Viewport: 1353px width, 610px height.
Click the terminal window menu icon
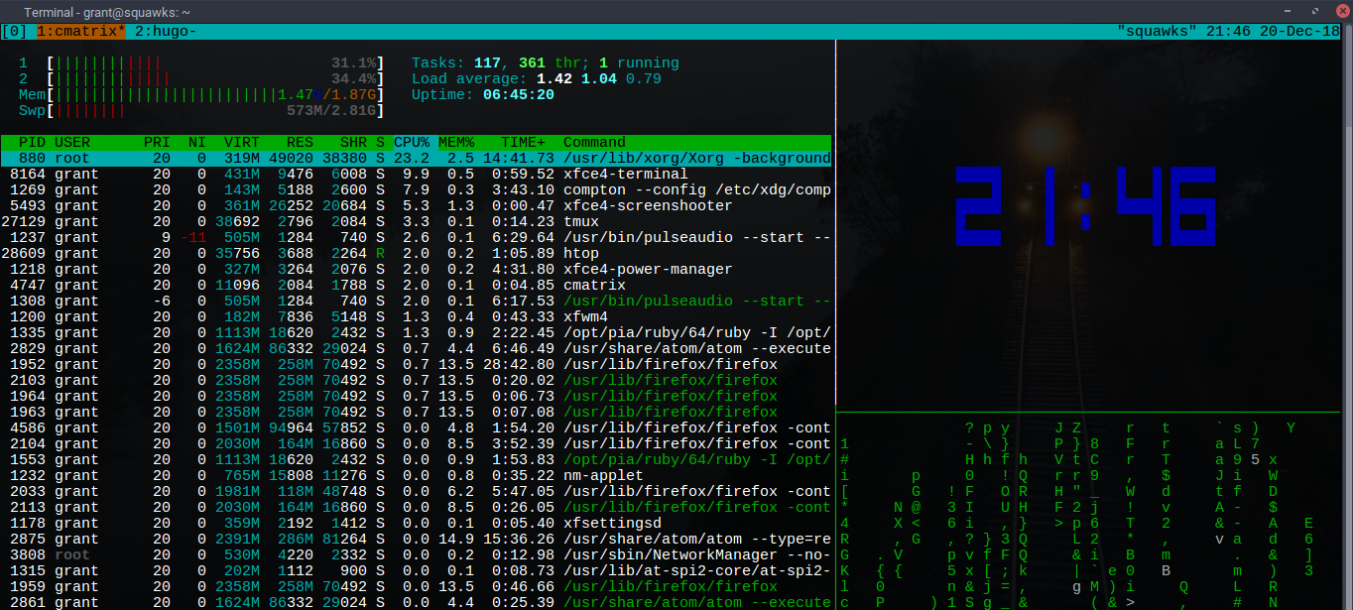(x=10, y=11)
